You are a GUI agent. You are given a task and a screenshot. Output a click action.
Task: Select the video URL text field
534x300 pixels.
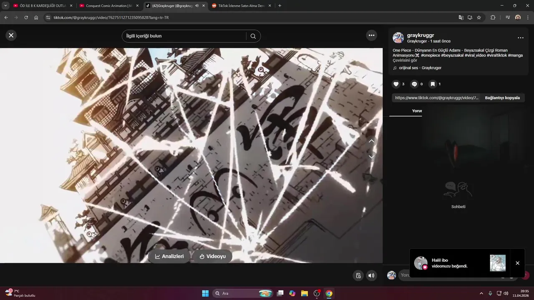click(437, 98)
